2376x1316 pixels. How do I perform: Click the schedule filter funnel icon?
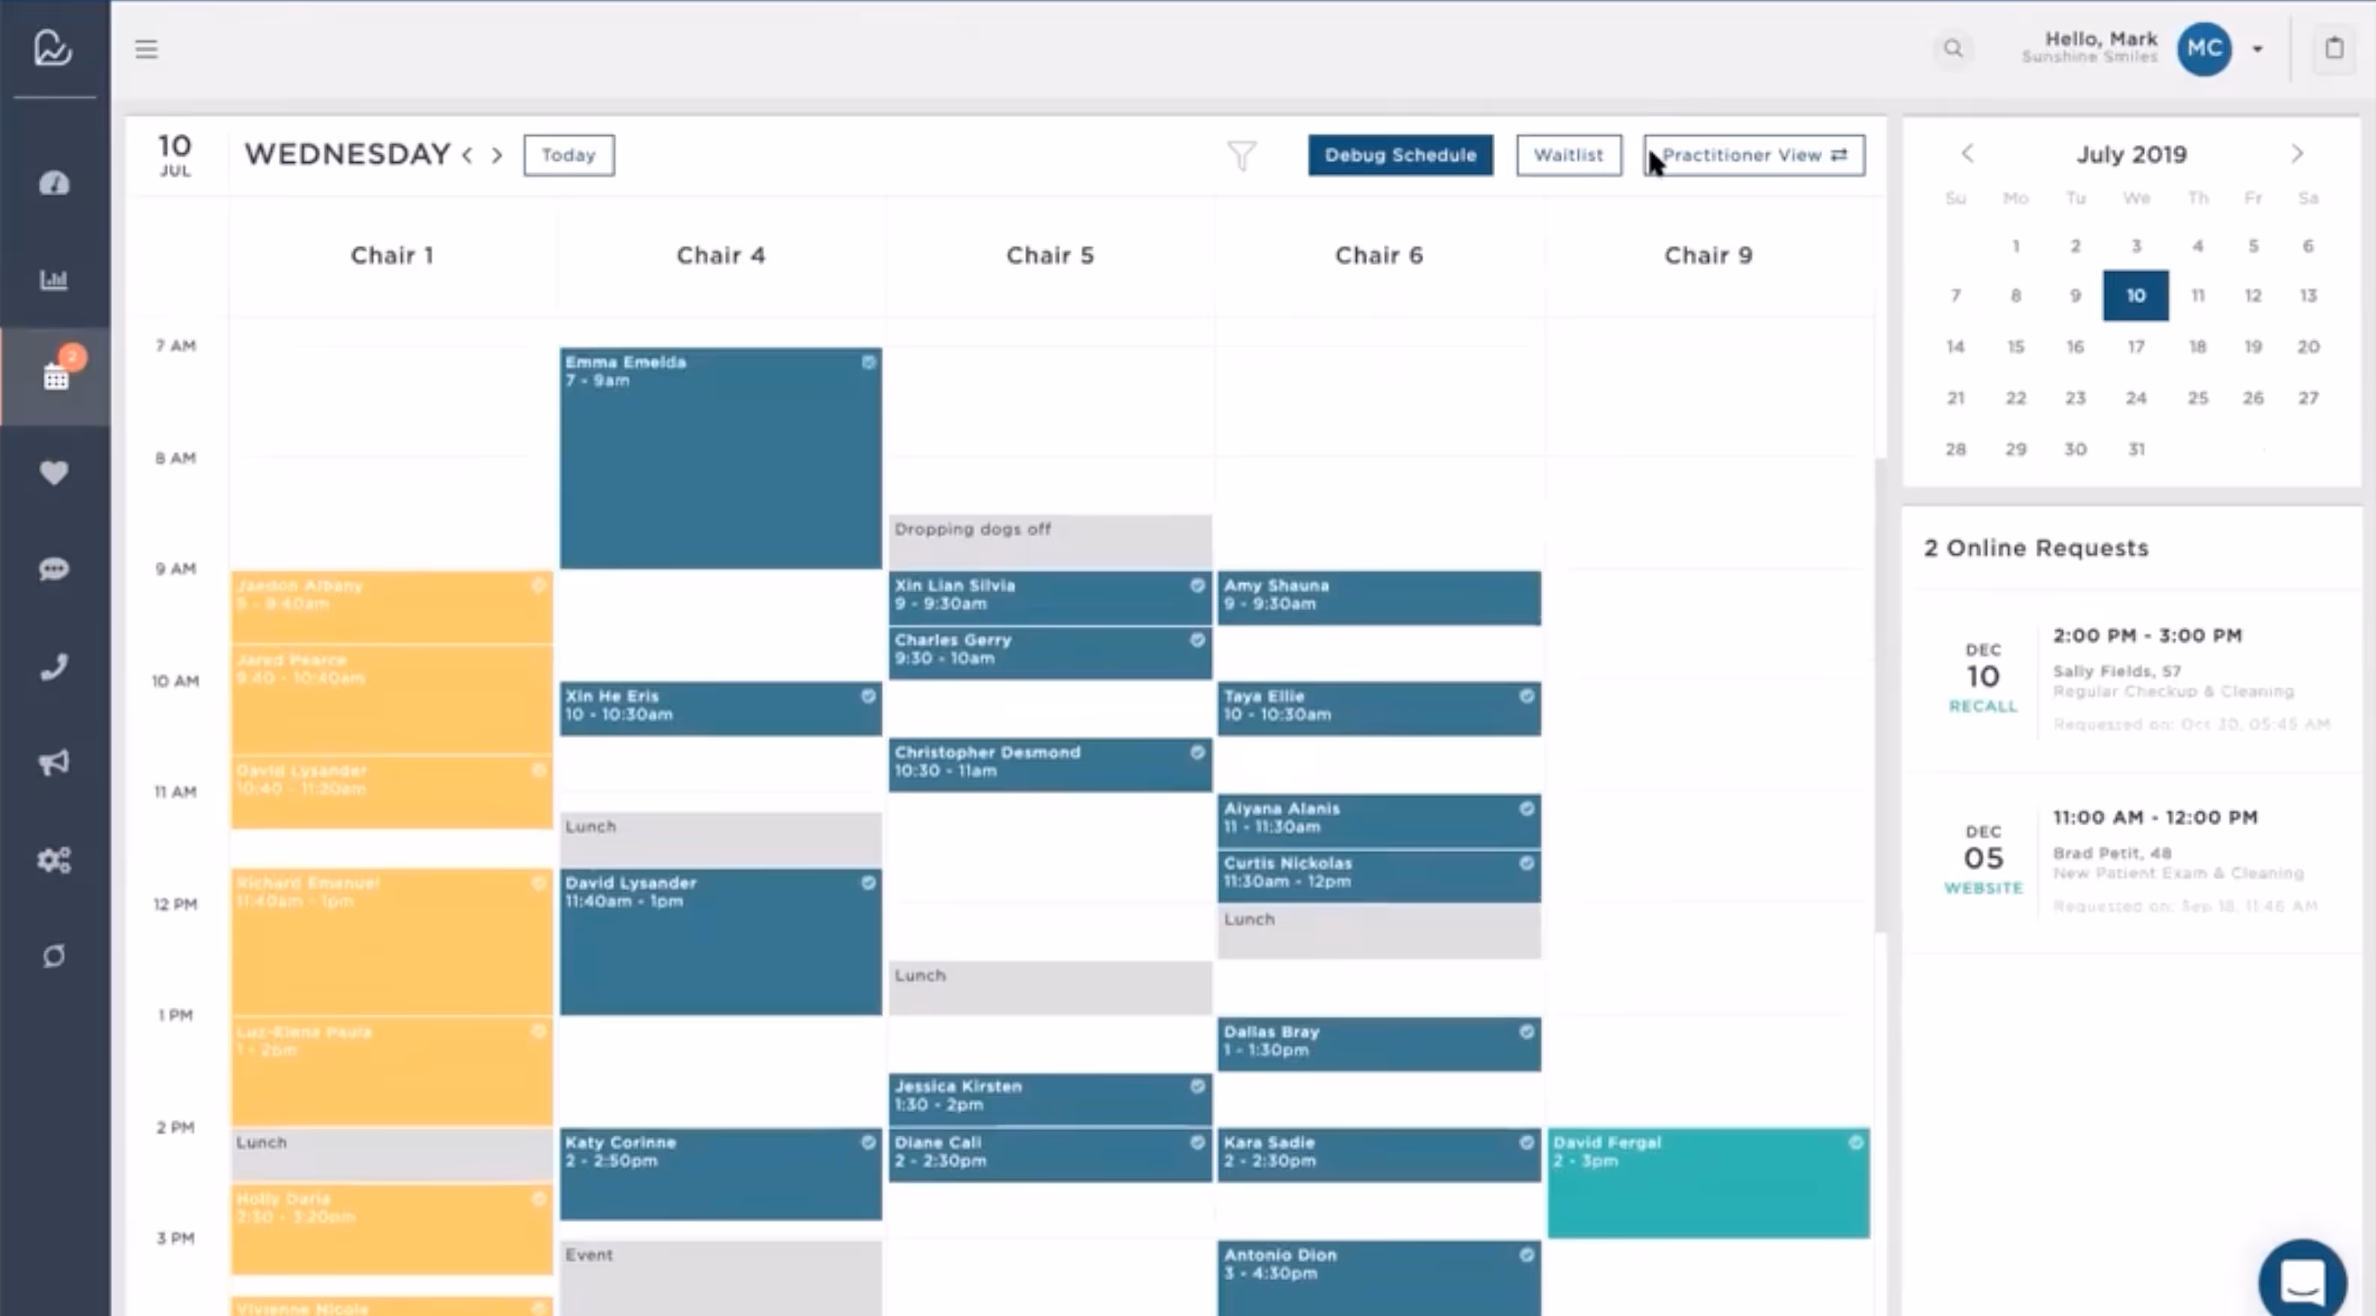click(x=1242, y=155)
